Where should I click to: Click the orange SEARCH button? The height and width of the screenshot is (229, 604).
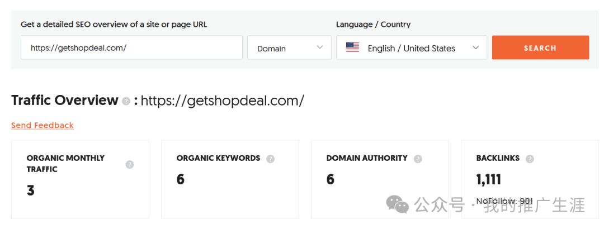[540, 47]
